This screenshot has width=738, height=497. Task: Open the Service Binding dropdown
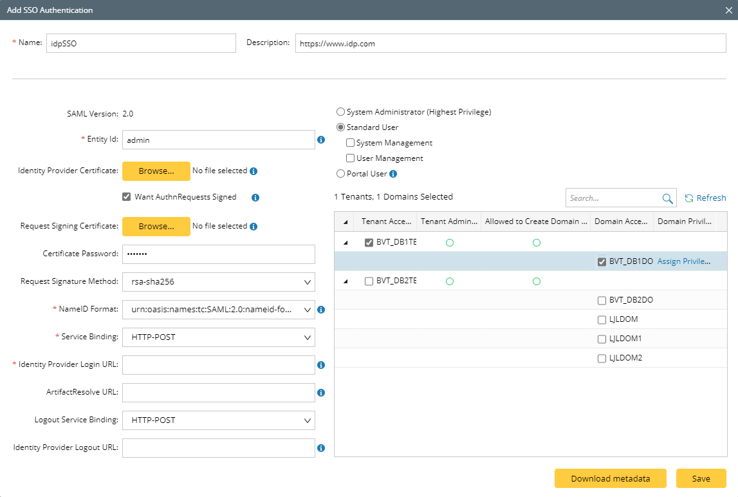pyautogui.click(x=218, y=337)
